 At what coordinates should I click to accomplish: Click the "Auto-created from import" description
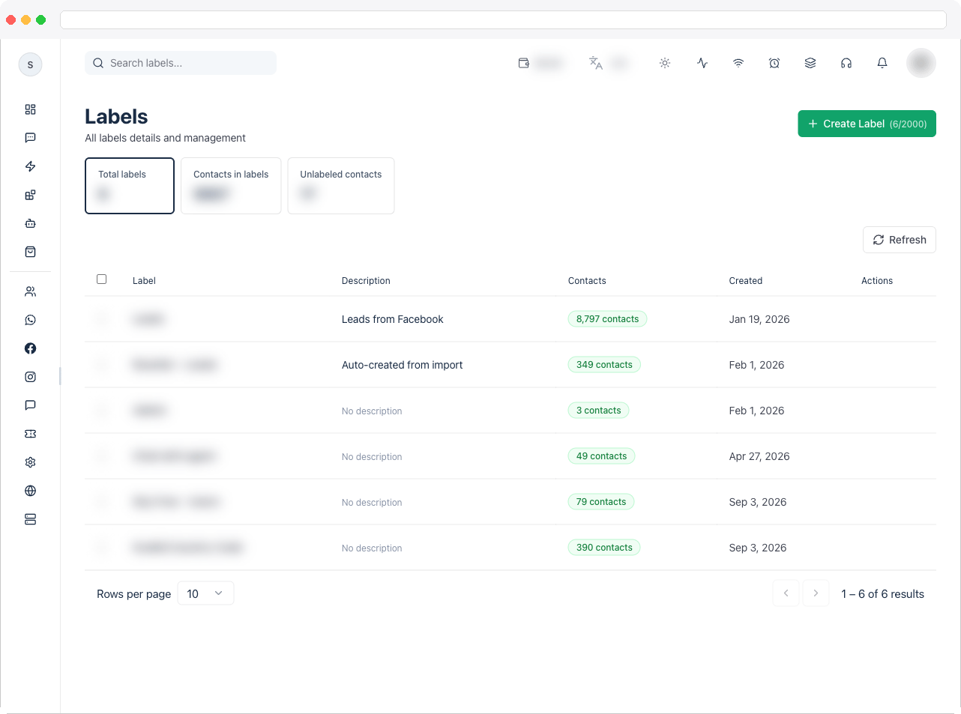coord(402,365)
